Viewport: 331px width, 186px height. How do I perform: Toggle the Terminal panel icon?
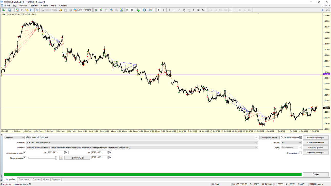point(32,10)
